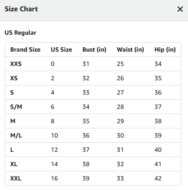
Task: Click the Hip (in) column header
Action: click(x=165, y=49)
